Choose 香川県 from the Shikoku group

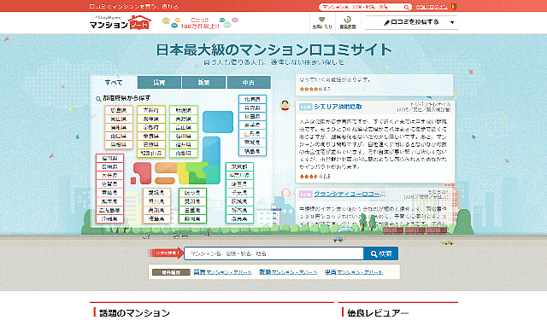coord(156,201)
